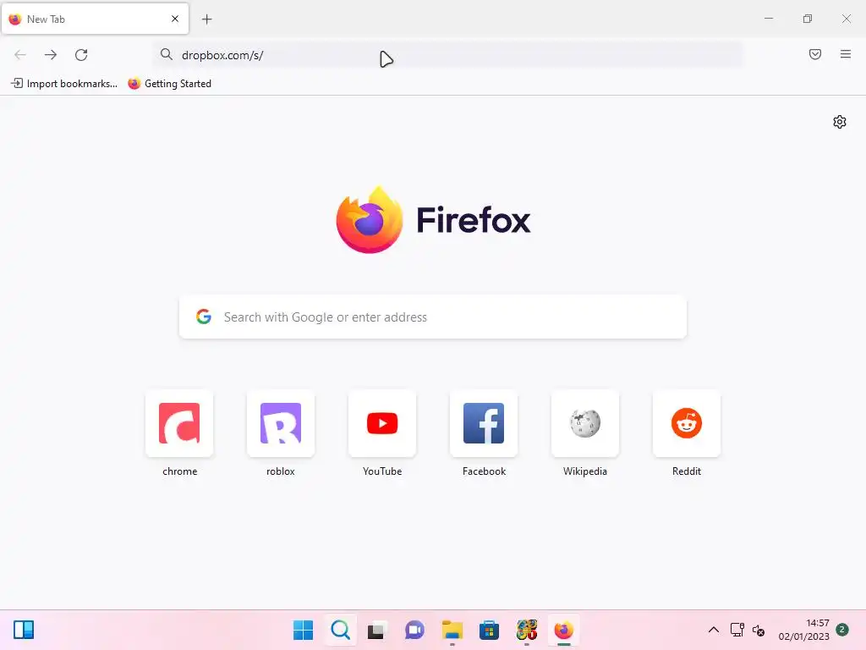
Task: Open a new tab with the plus button
Action: [x=207, y=19]
